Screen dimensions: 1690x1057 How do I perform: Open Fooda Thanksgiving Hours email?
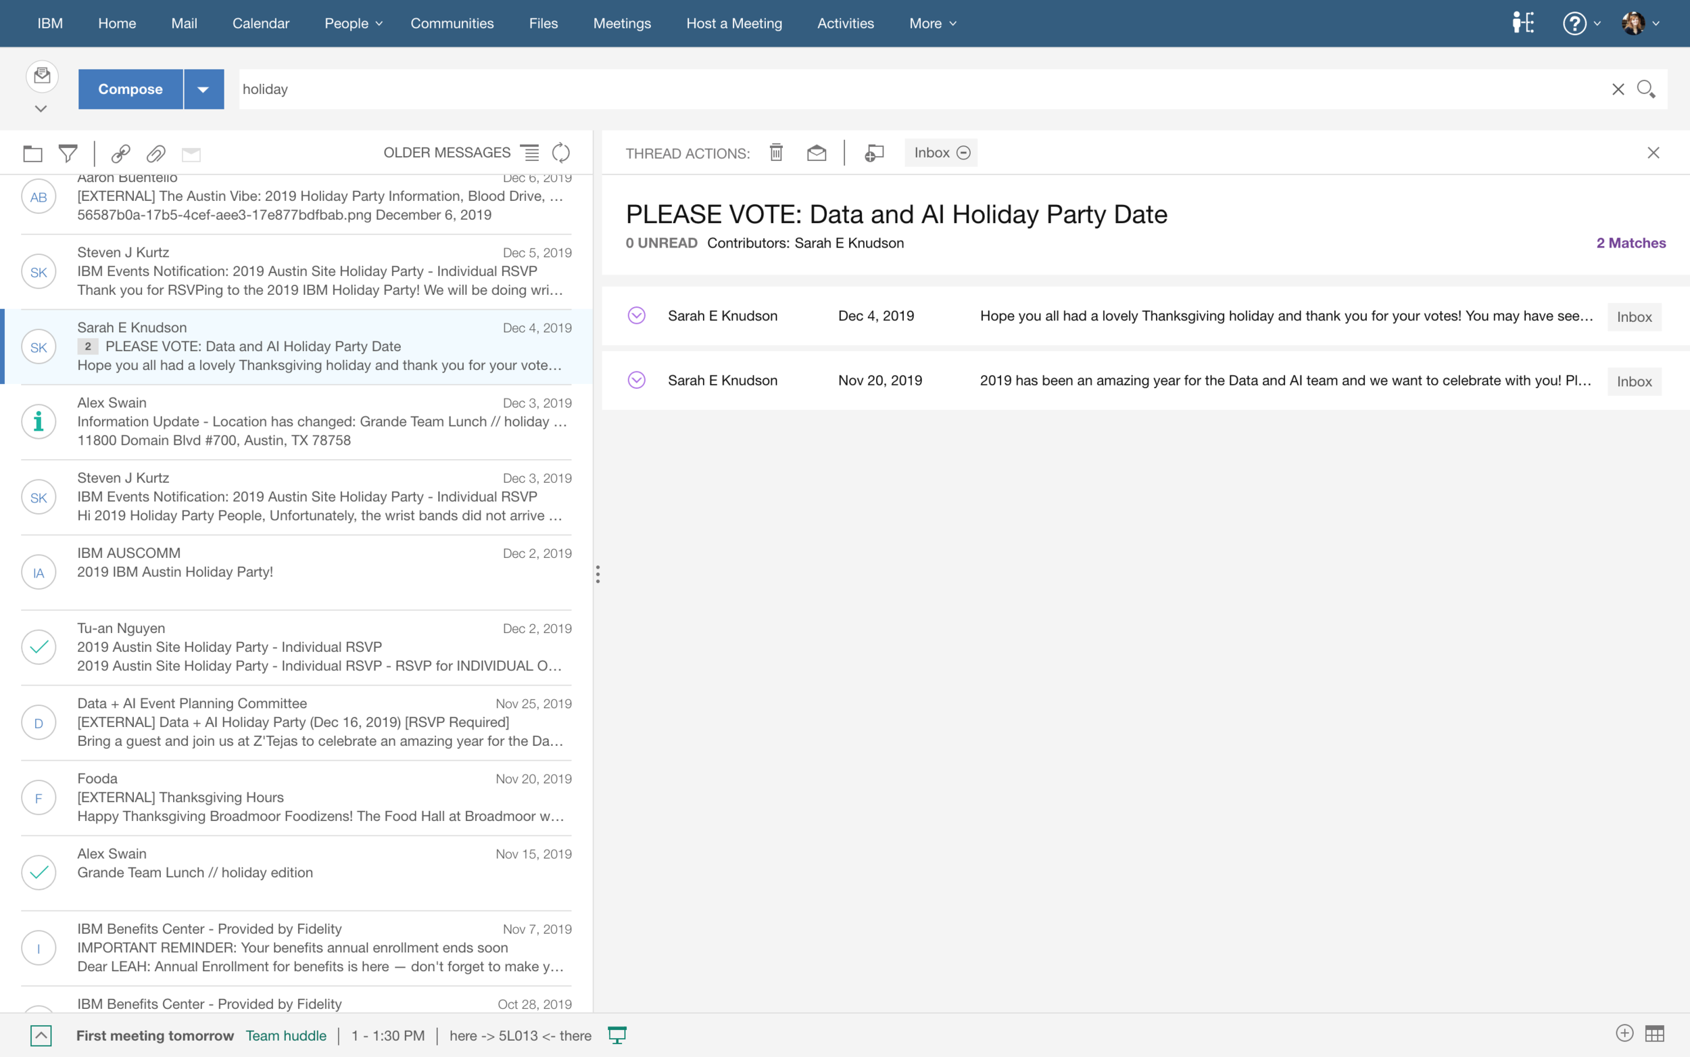[296, 797]
